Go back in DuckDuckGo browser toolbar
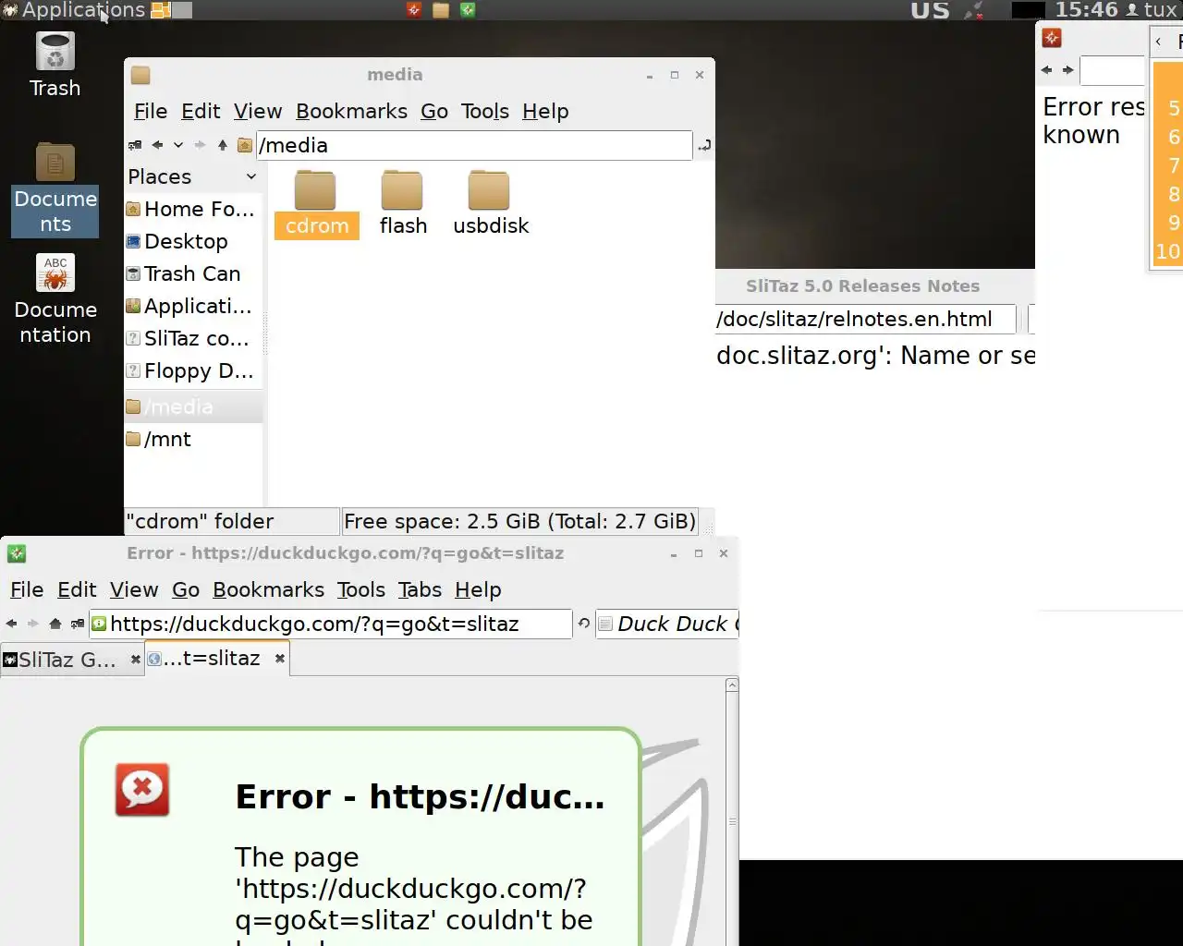1183x946 pixels. [11, 624]
